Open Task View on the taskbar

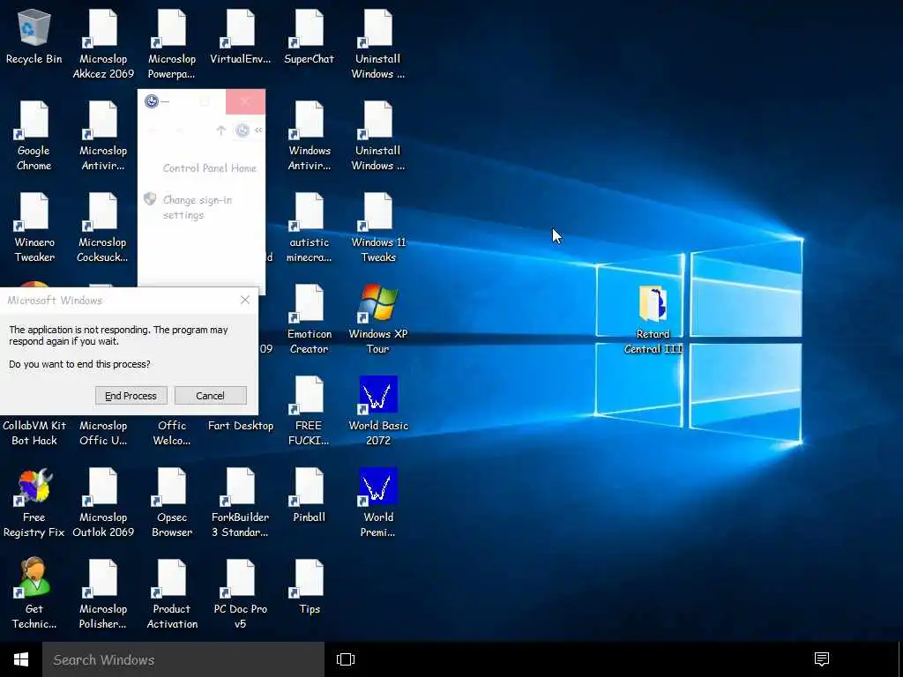coord(345,659)
